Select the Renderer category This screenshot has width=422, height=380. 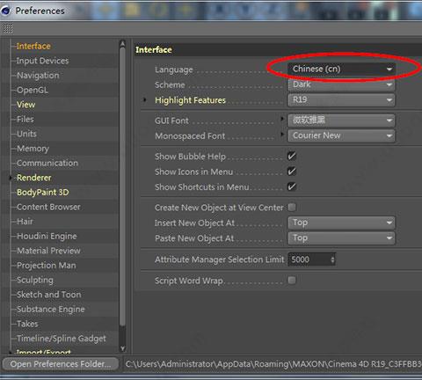coord(34,178)
